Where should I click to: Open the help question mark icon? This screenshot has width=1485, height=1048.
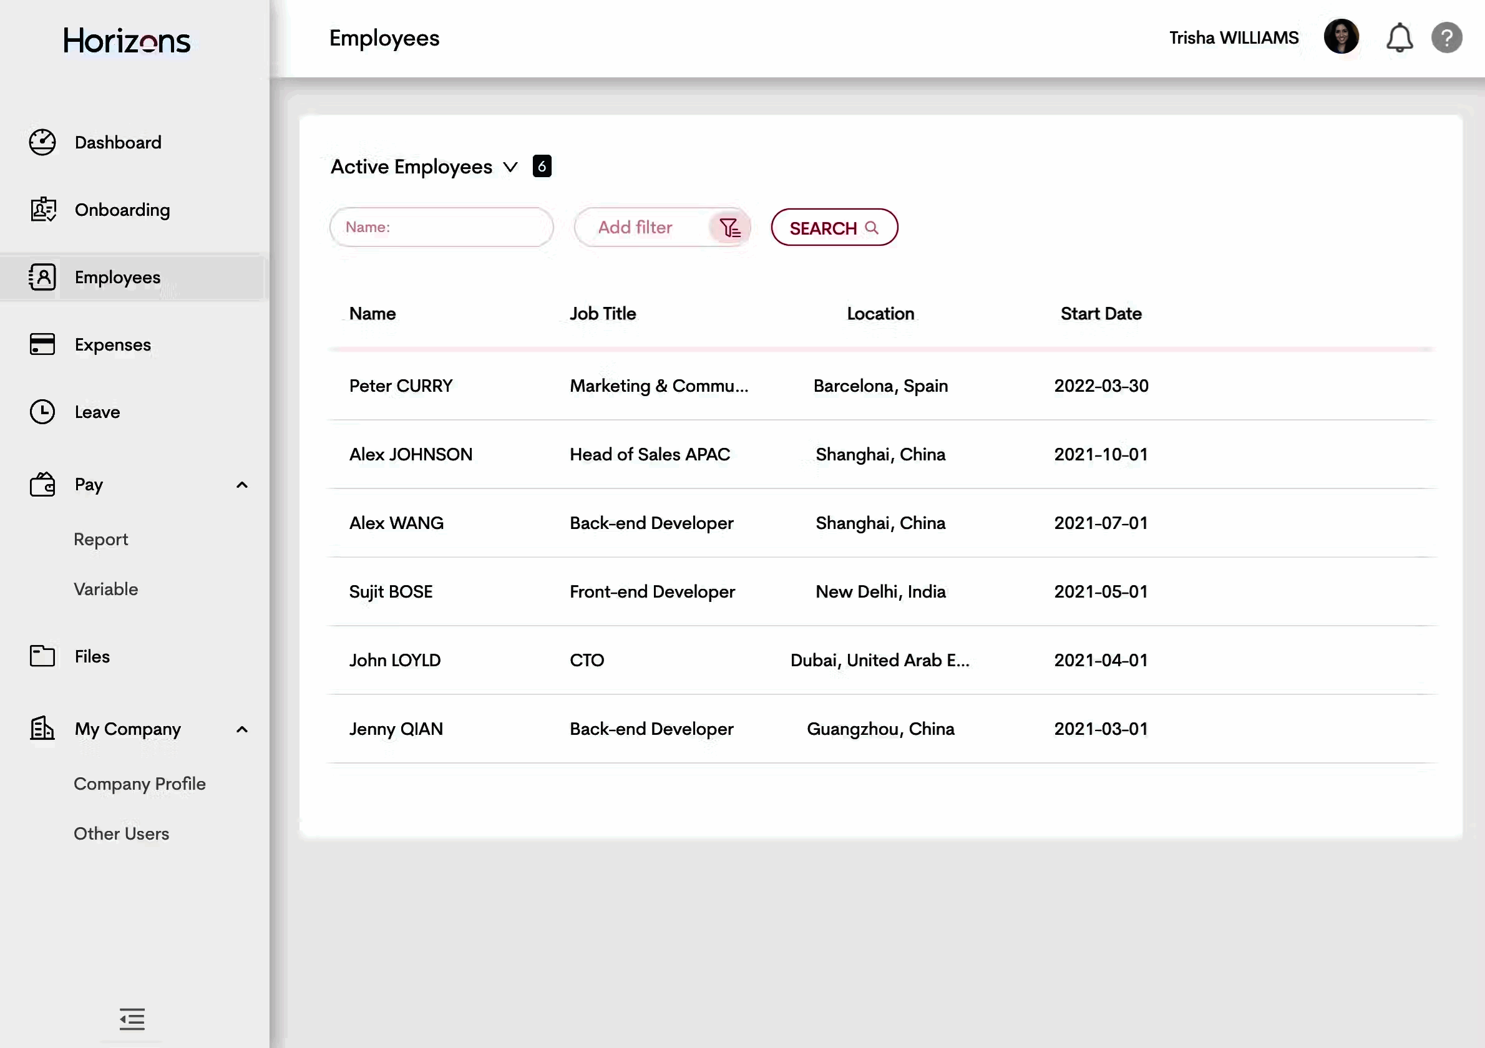pos(1446,38)
